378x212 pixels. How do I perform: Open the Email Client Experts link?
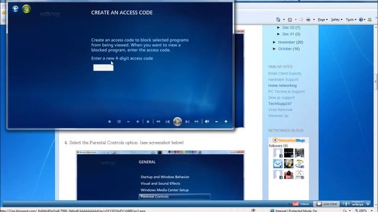(285, 74)
